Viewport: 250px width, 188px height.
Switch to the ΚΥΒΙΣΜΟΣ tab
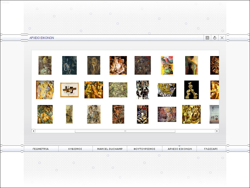[75, 149]
